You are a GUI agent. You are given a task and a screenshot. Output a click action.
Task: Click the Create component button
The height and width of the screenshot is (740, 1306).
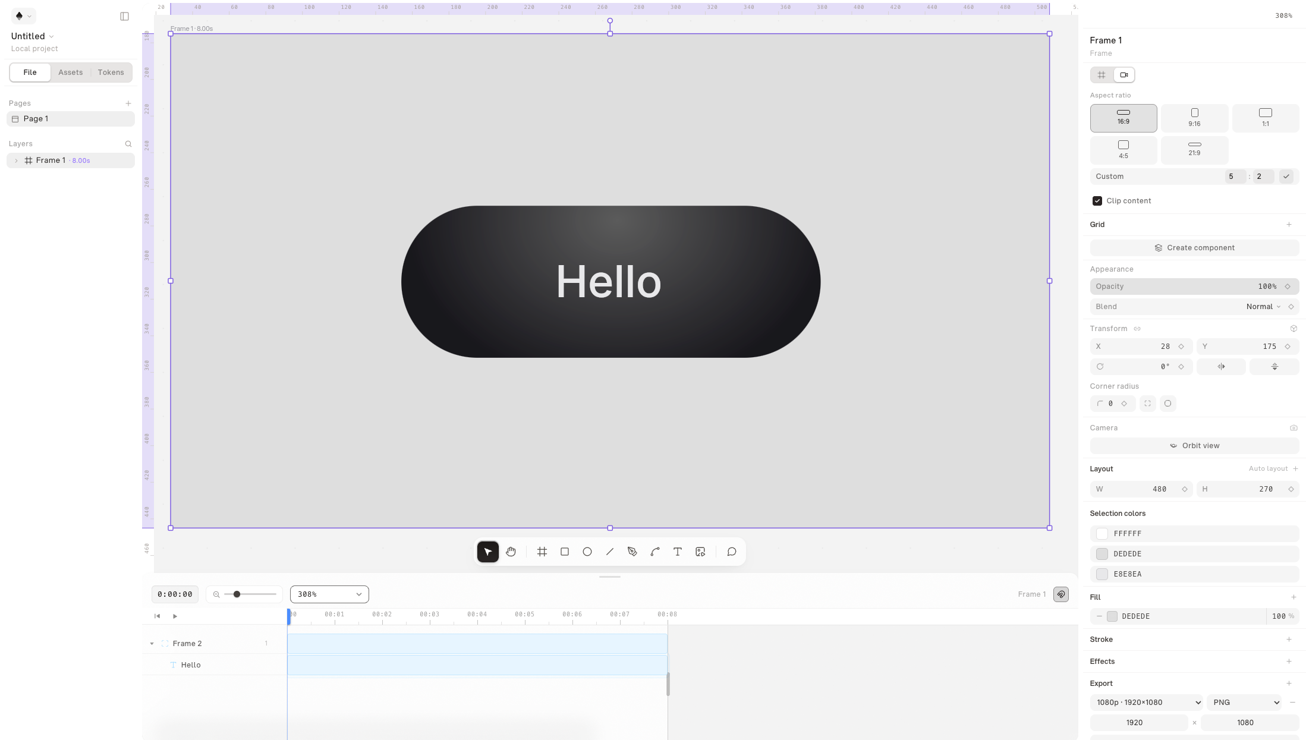pyautogui.click(x=1194, y=248)
